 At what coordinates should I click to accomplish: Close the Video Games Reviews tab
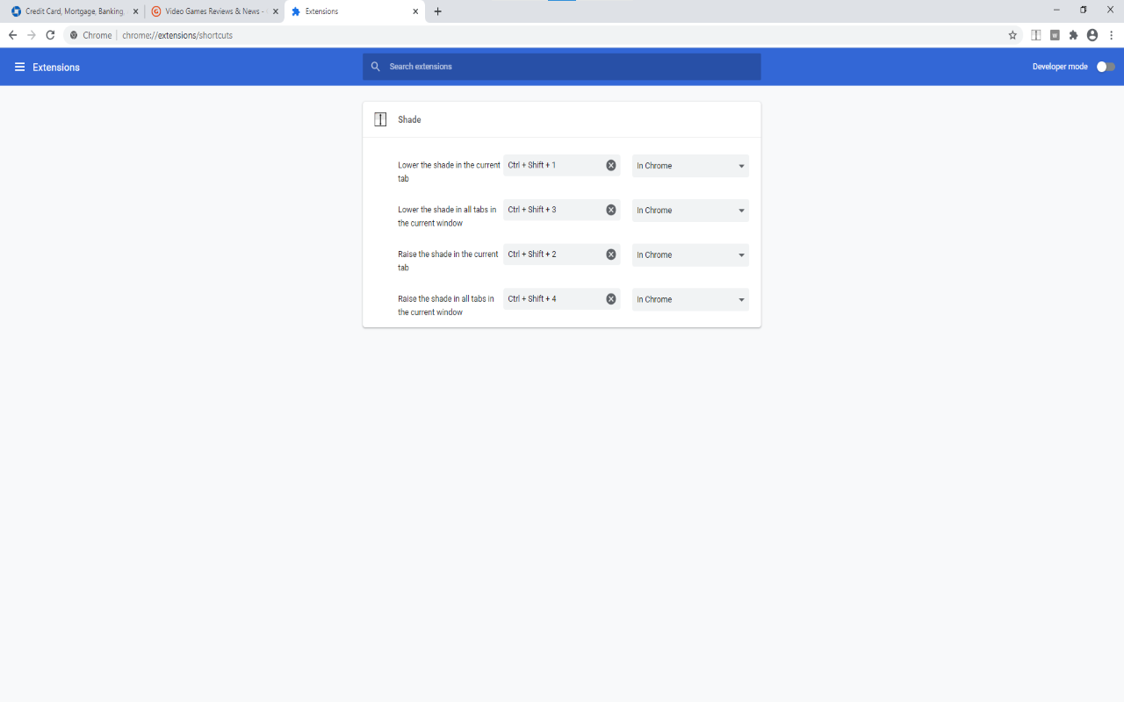(276, 11)
